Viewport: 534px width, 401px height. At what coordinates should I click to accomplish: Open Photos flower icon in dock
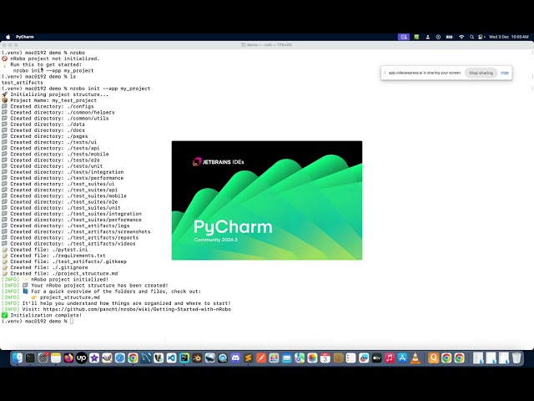[x=312, y=358]
